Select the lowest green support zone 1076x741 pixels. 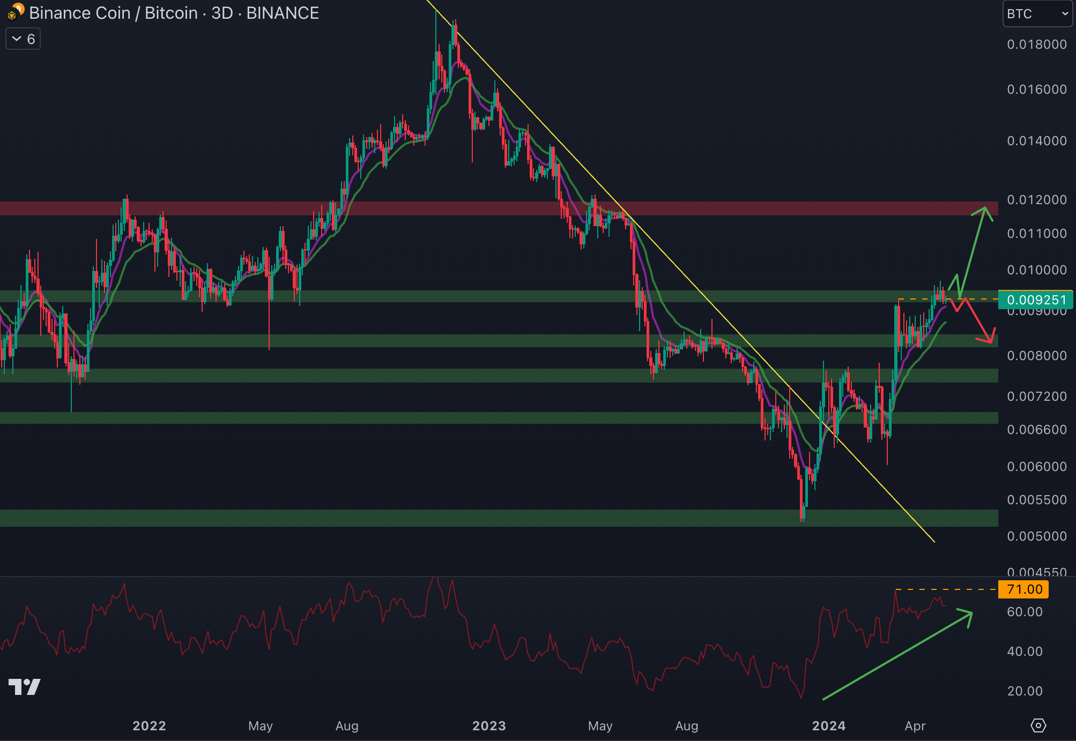[429, 518]
